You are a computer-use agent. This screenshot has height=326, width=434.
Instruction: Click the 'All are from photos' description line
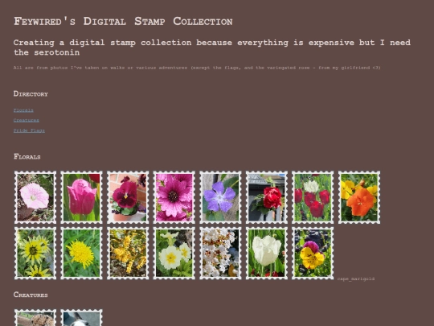[x=197, y=68]
